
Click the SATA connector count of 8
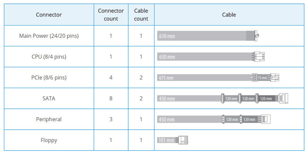[111, 98]
